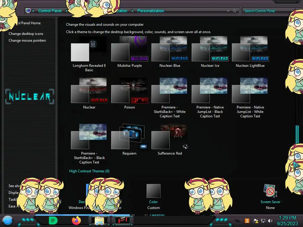
Task: Apply the Nuclear: LightBlue theme
Action: coord(250,52)
